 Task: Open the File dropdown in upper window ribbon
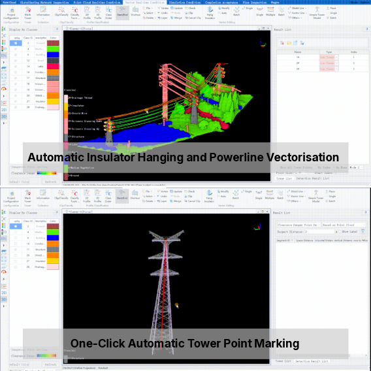[x=148, y=8]
